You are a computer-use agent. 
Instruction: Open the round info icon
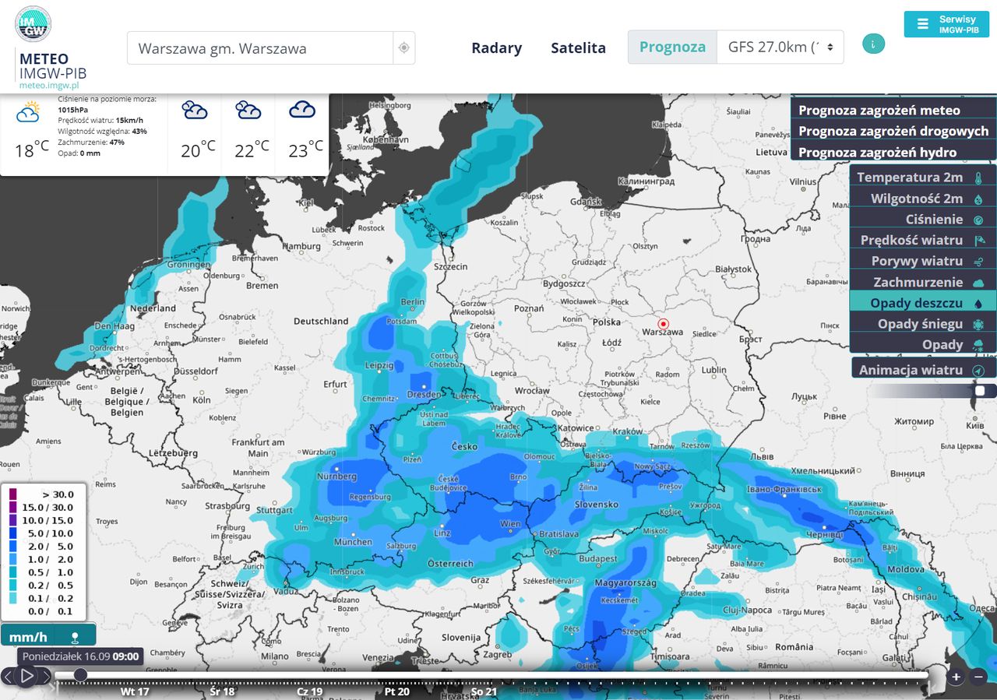click(873, 44)
